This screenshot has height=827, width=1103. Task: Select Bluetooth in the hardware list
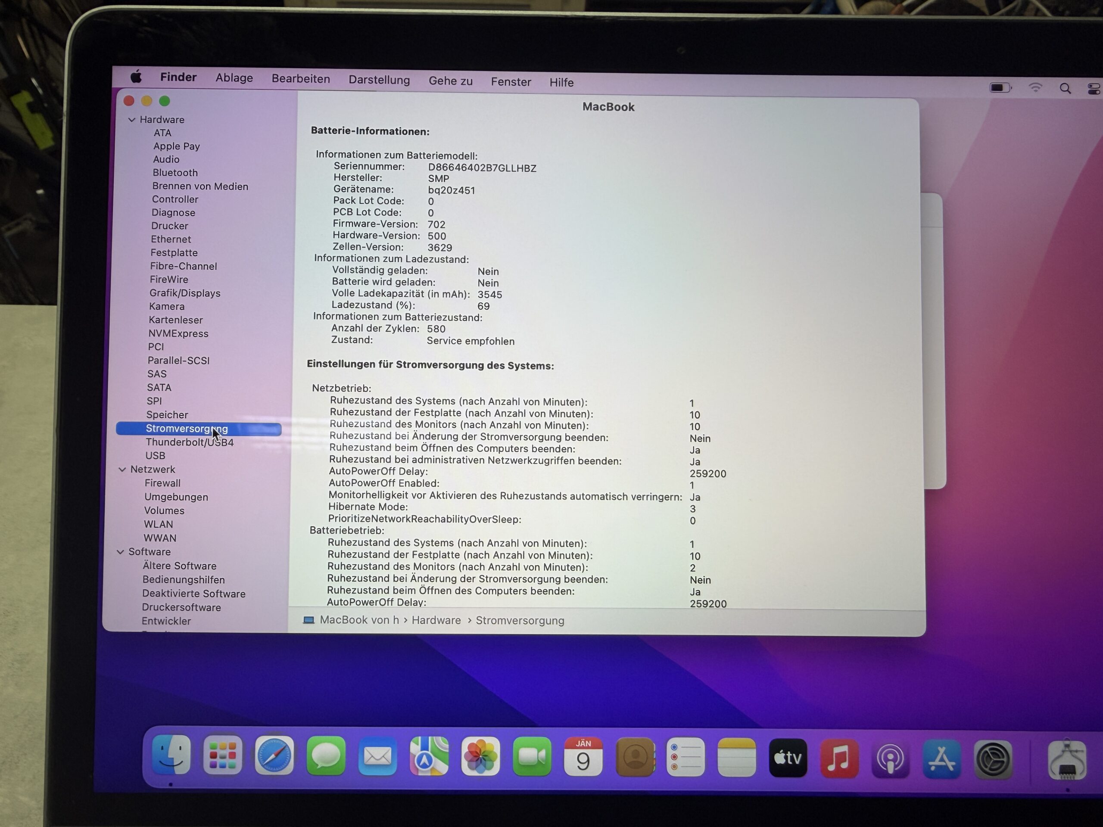175,172
